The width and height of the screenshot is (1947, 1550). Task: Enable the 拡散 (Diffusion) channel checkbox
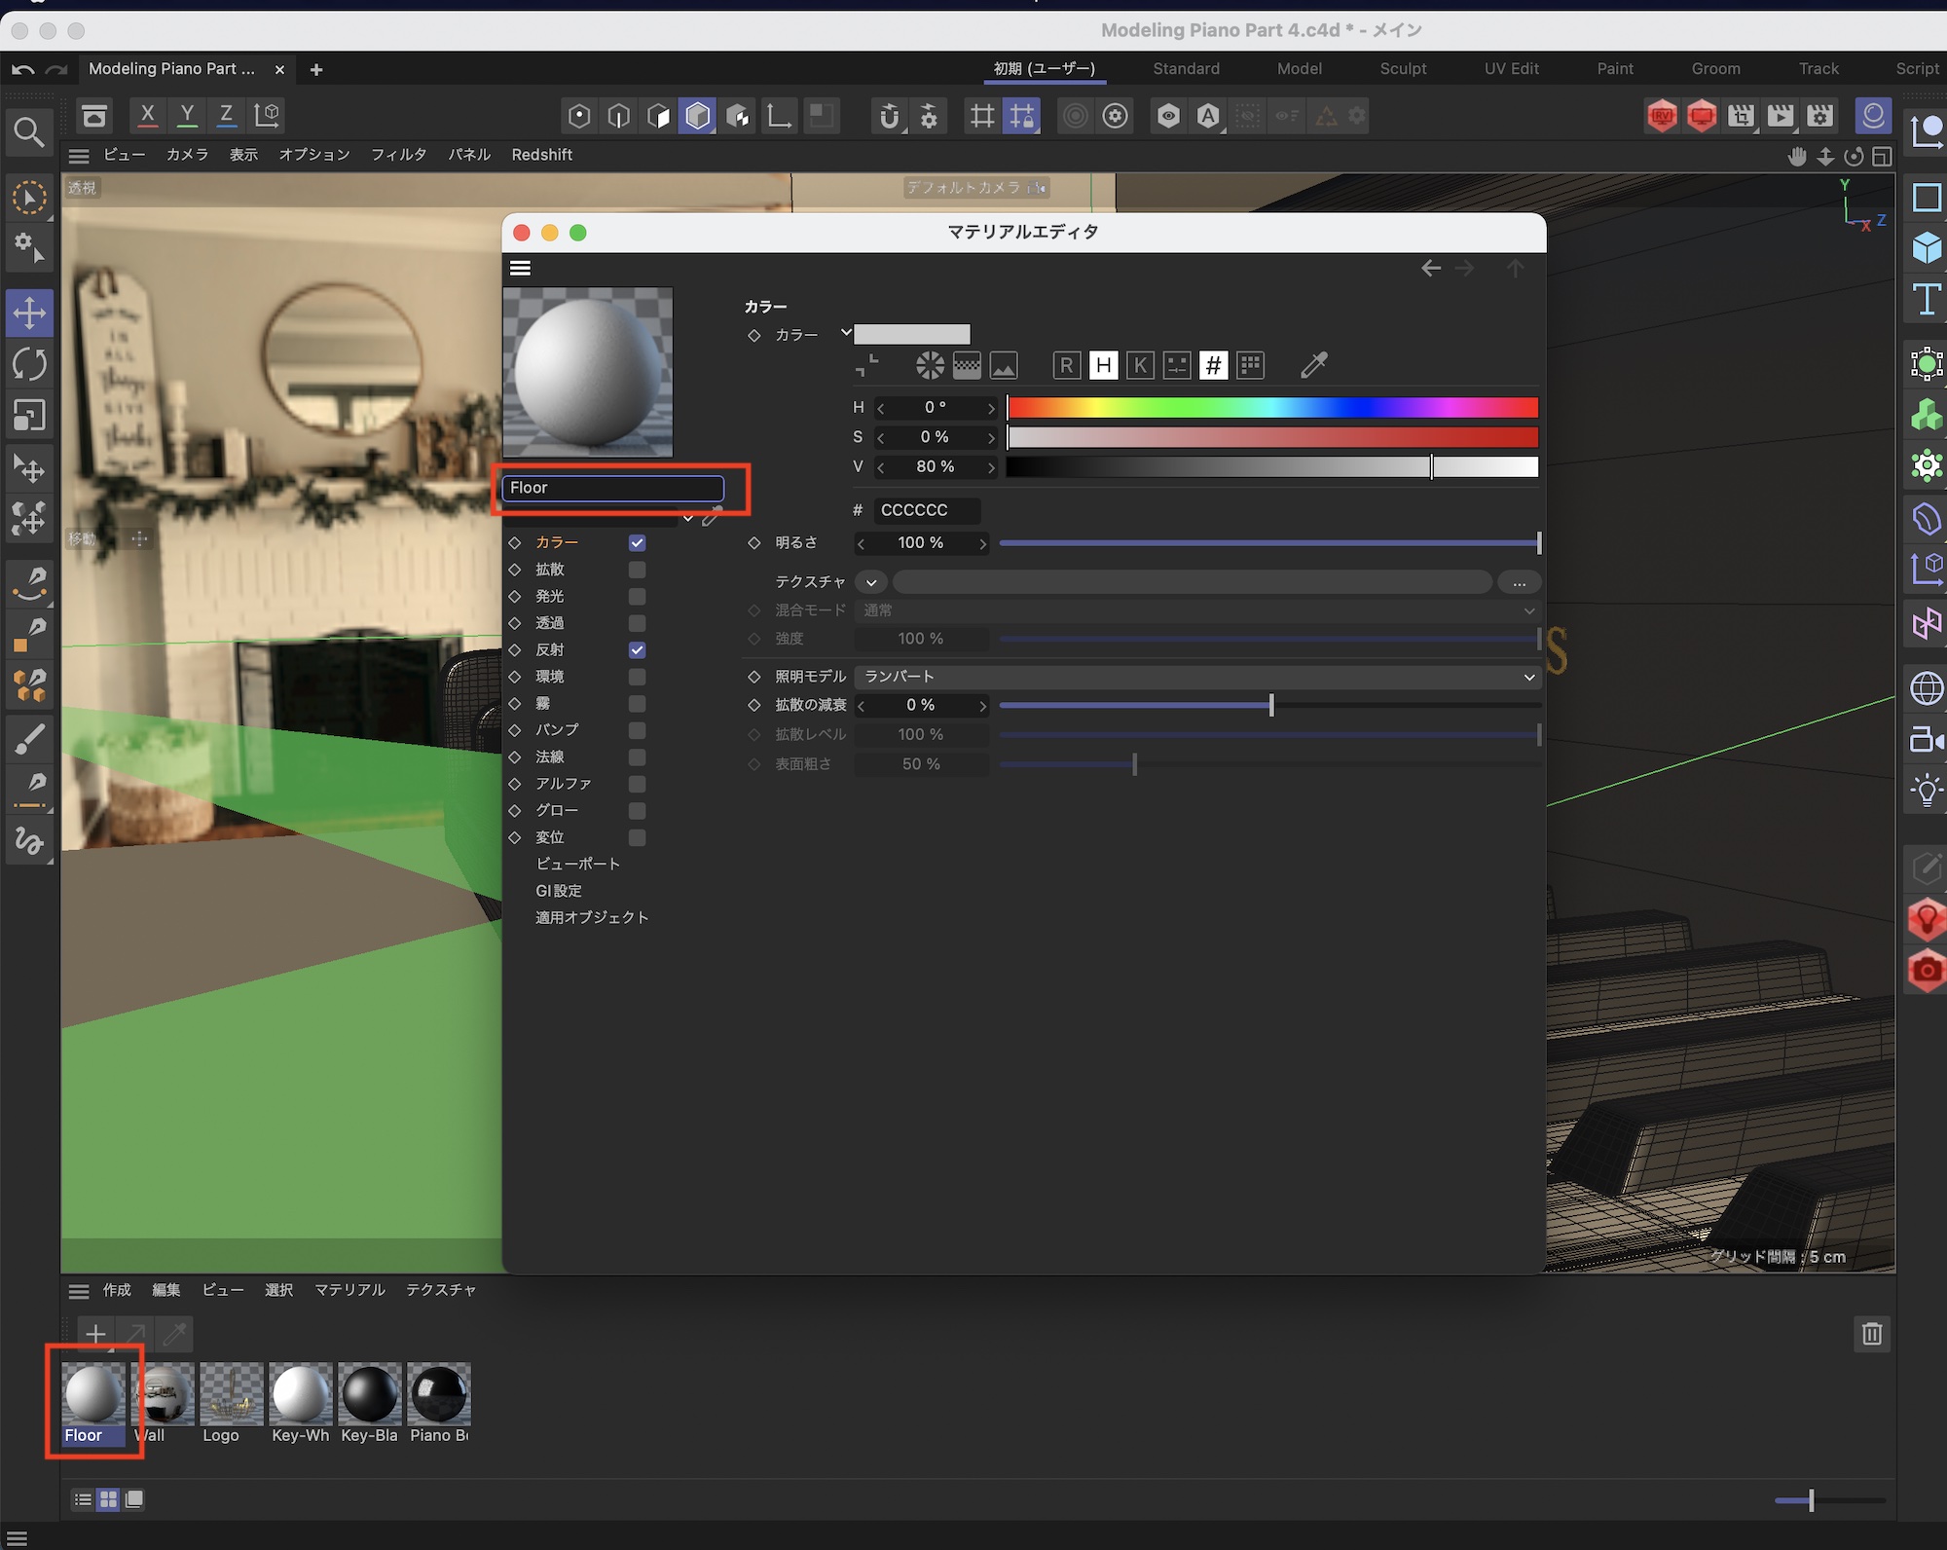click(x=637, y=570)
